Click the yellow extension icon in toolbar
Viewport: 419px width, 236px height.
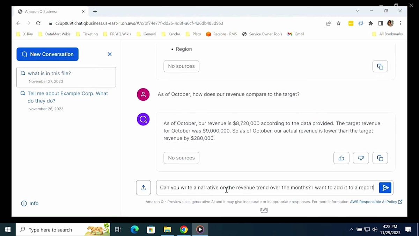[x=351, y=23]
